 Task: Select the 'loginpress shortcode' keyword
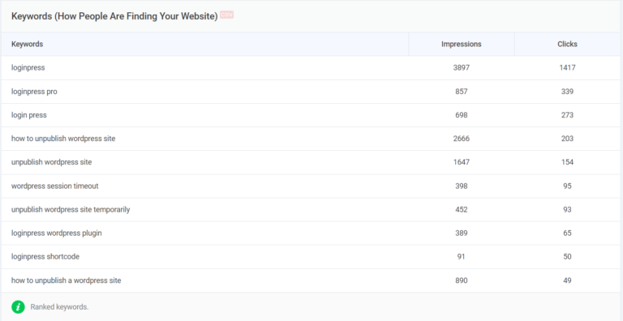[45, 257]
